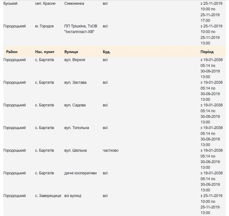Click the Район column header
Screen dimensions: 229x216
pyautogui.click(x=12, y=51)
